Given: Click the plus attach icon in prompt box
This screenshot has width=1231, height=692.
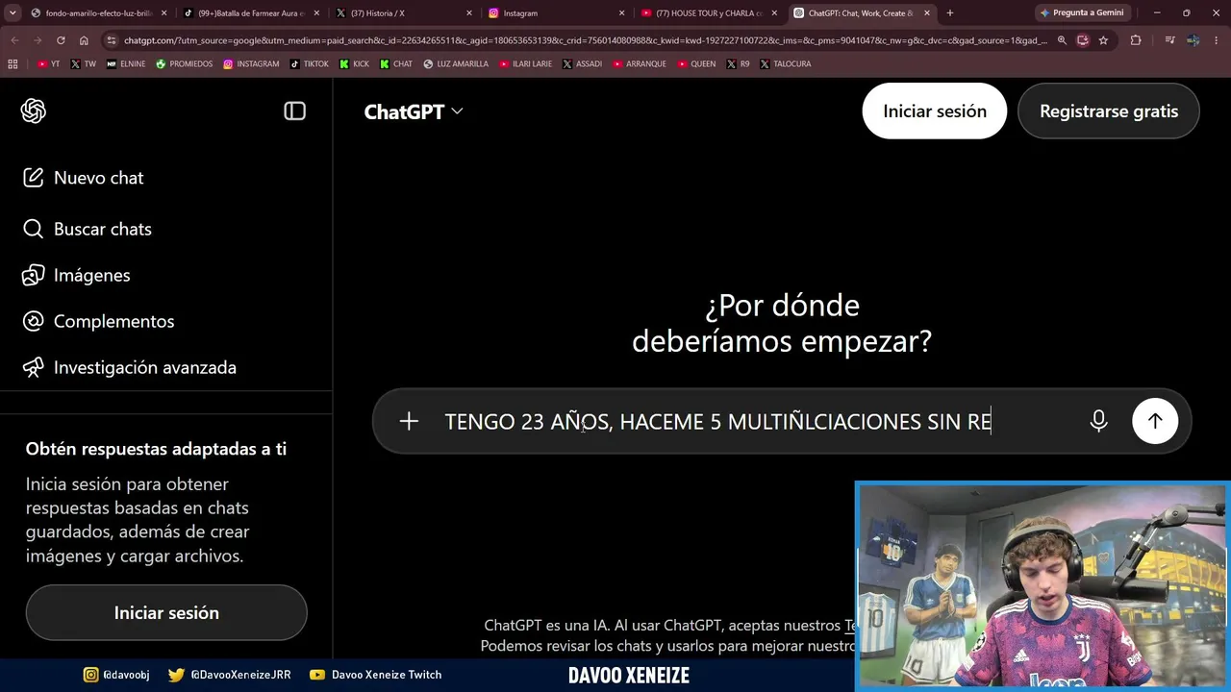Looking at the screenshot, I should coord(409,421).
